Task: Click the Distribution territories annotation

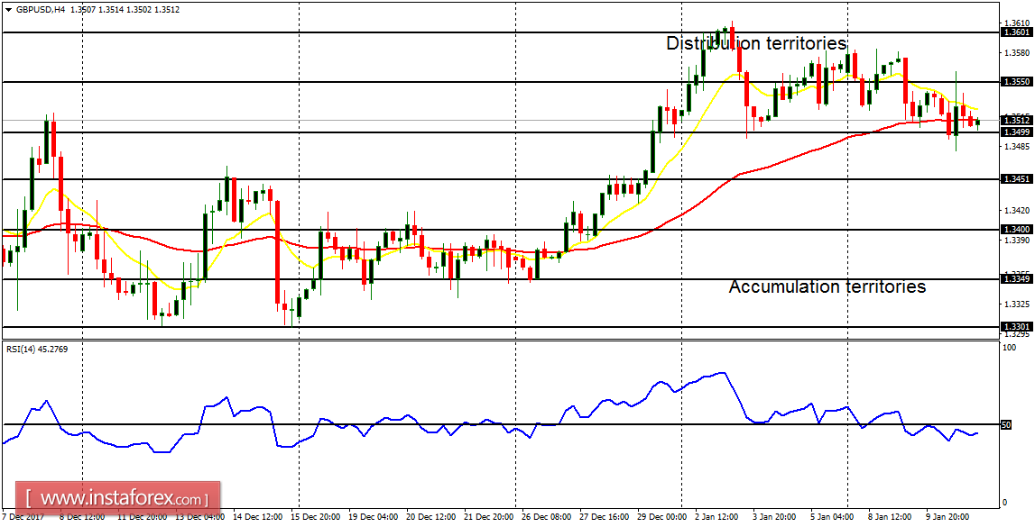Action: (756, 41)
